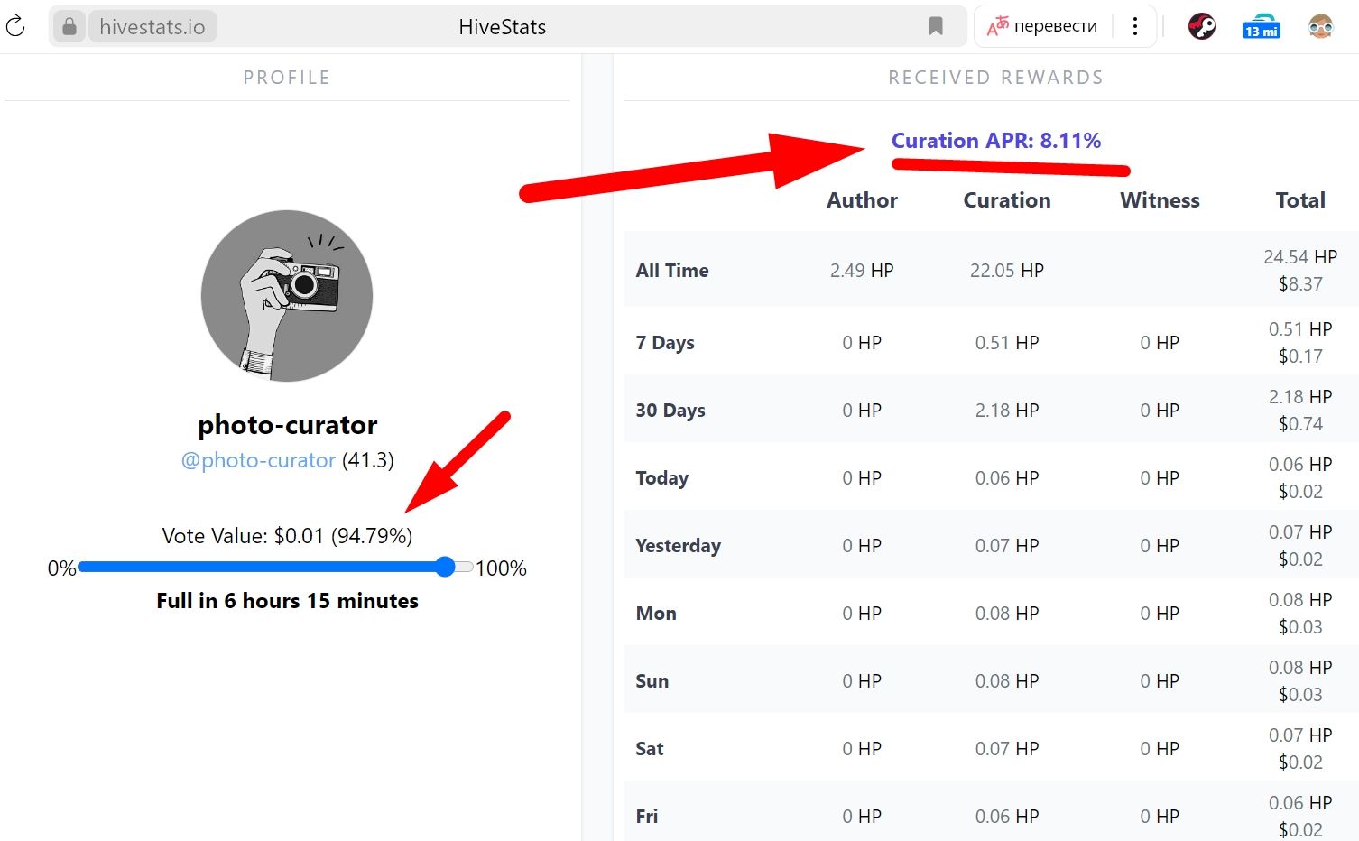Click the photo-curator display name
The image size is (1359, 841).
(287, 424)
